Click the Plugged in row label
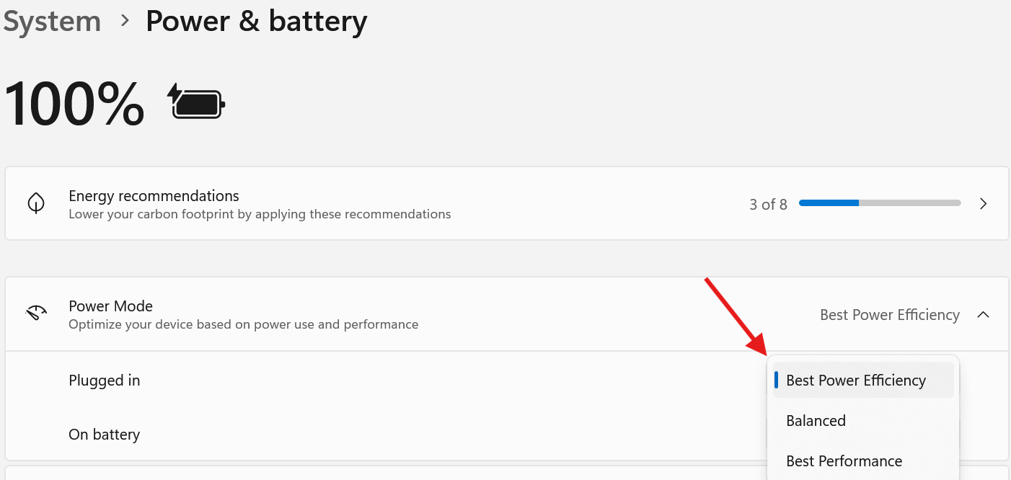The width and height of the screenshot is (1011, 480). [x=105, y=381]
